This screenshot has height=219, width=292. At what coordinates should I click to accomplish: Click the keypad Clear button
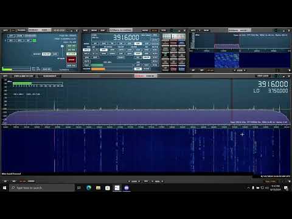(173, 69)
